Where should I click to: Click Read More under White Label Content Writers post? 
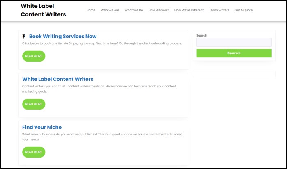tap(34, 104)
